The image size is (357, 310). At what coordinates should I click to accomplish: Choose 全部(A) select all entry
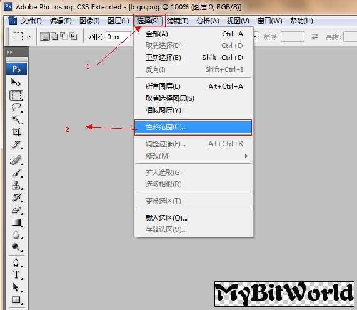(x=194, y=34)
